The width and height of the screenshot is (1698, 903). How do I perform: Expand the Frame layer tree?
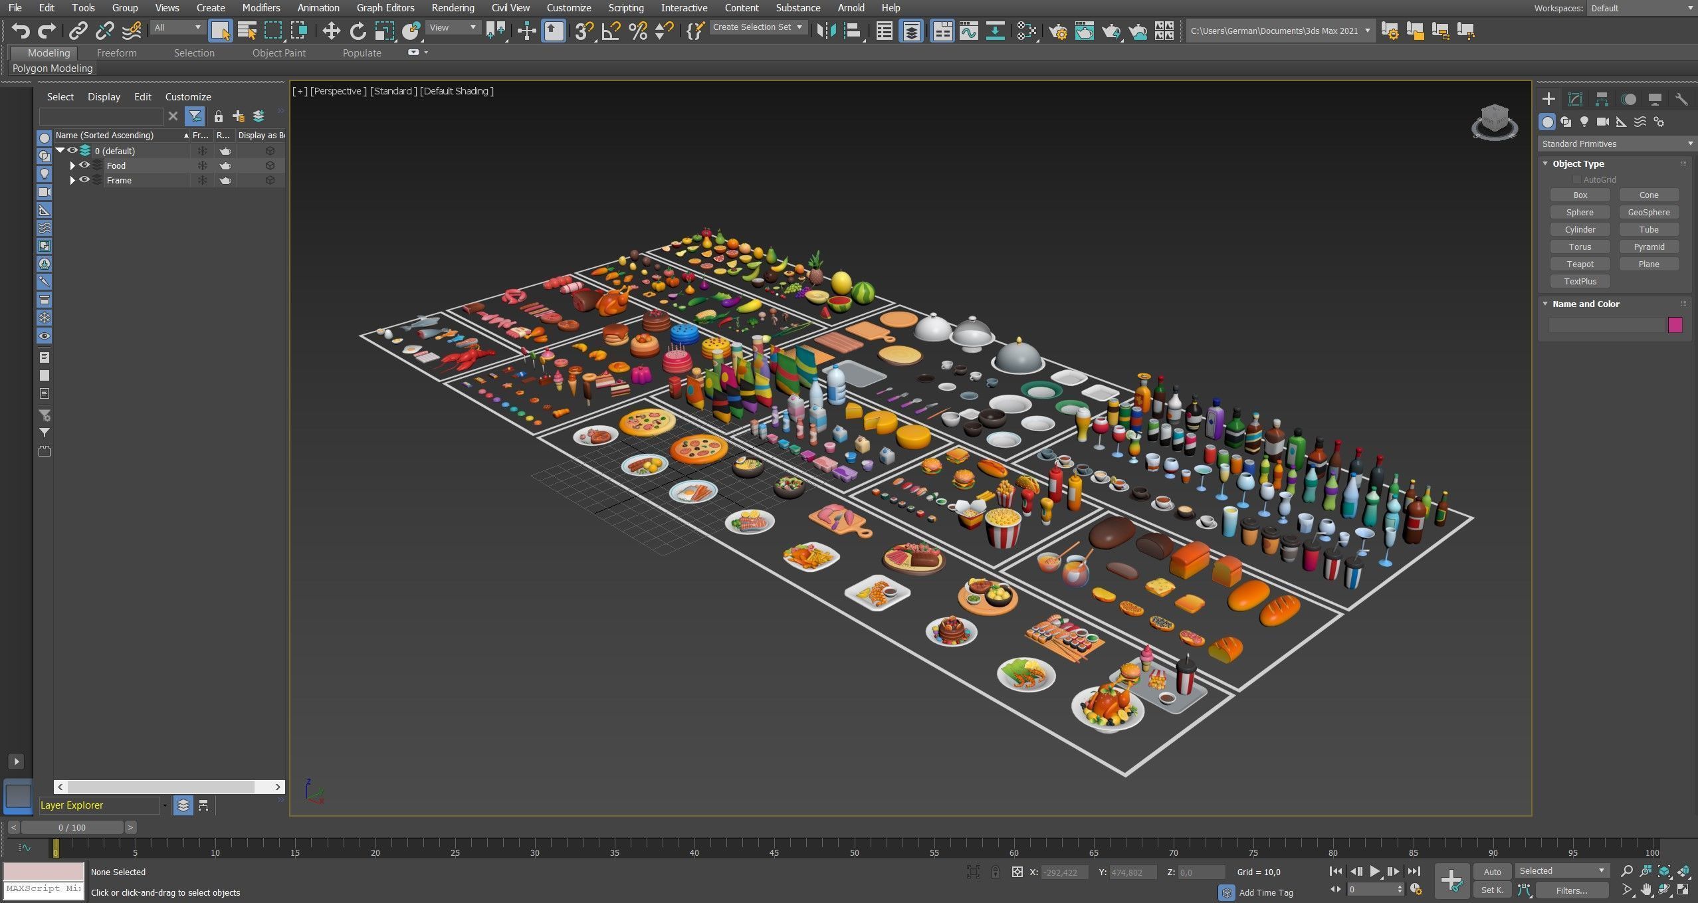coord(72,180)
